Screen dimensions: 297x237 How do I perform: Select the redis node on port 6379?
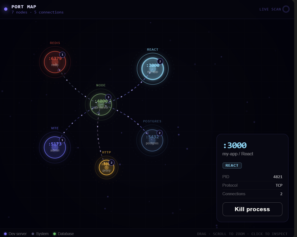pos(55,62)
